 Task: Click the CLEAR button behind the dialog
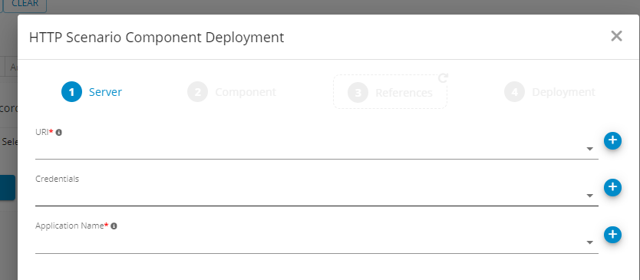point(25,5)
